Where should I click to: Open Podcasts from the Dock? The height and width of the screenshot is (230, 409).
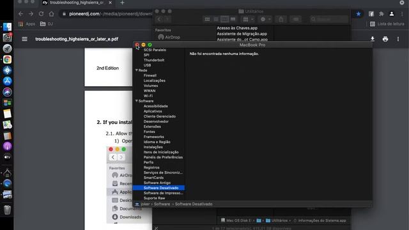[7, 146]
